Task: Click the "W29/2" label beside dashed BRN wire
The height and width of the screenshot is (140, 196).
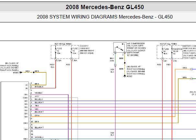Action: coord(16,72)
